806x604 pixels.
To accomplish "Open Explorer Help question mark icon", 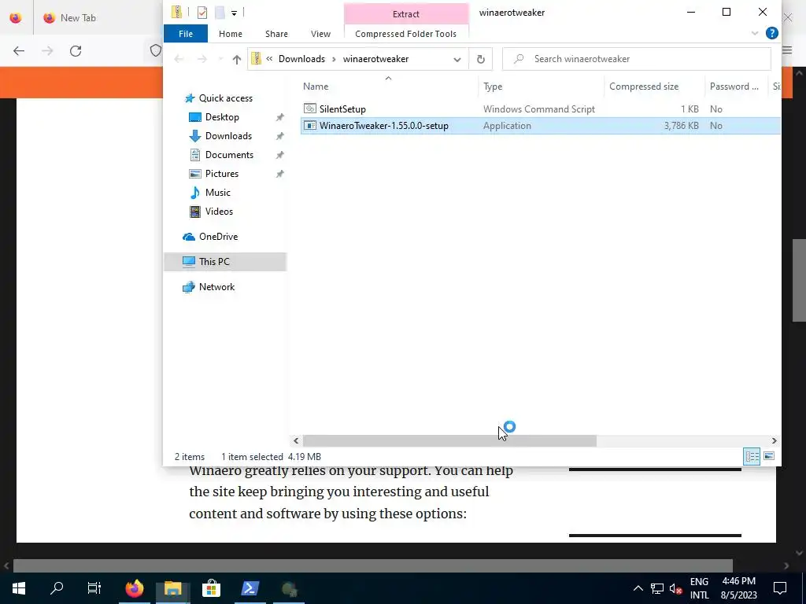I will click(771, 33).
